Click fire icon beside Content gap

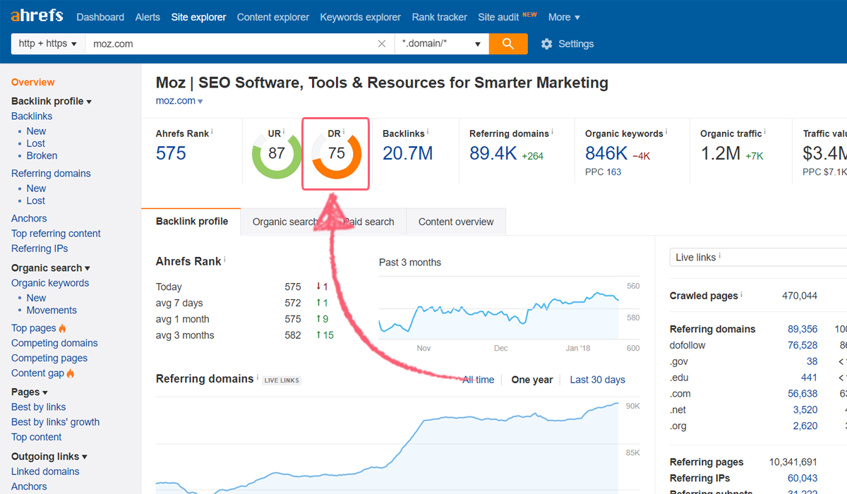tap(71, 373)
